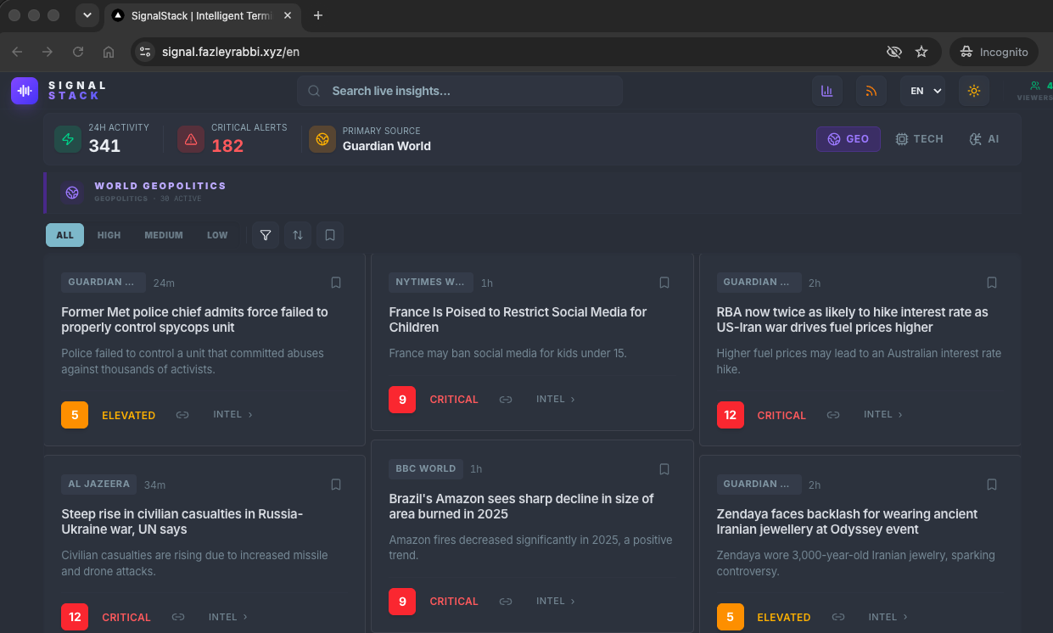Click the Primary Source globe icon
The width and height of the screenshot is (1053, 633).
pos(322,139)
